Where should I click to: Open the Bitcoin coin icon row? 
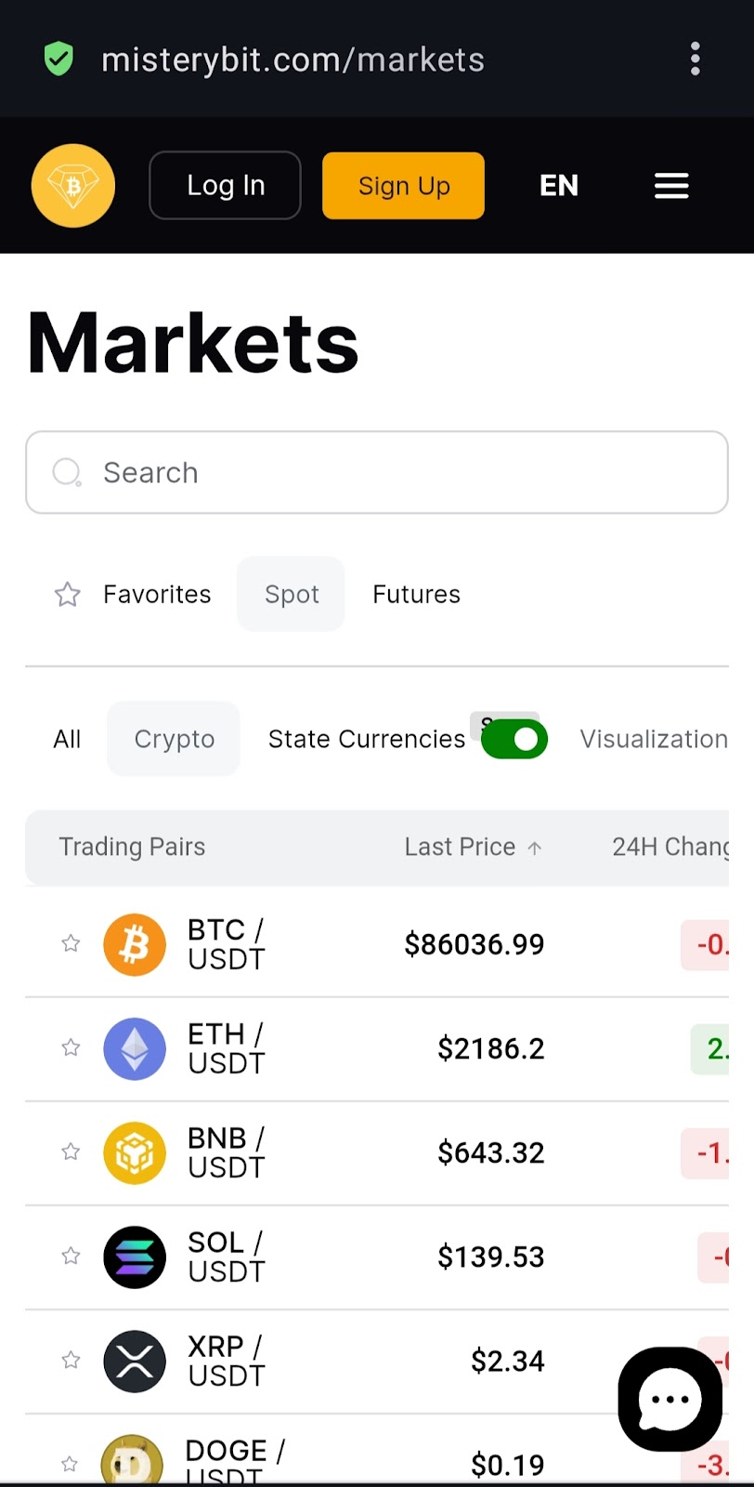(x=135, y=944)
